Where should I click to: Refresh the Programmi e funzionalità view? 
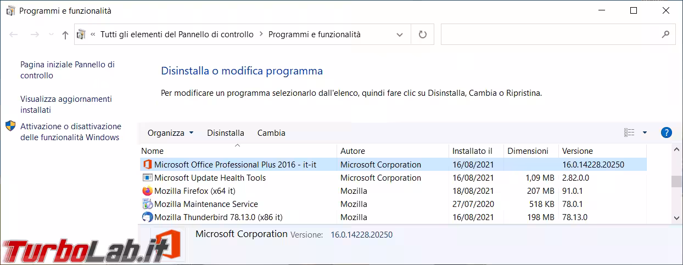click(x=422, y=34)
